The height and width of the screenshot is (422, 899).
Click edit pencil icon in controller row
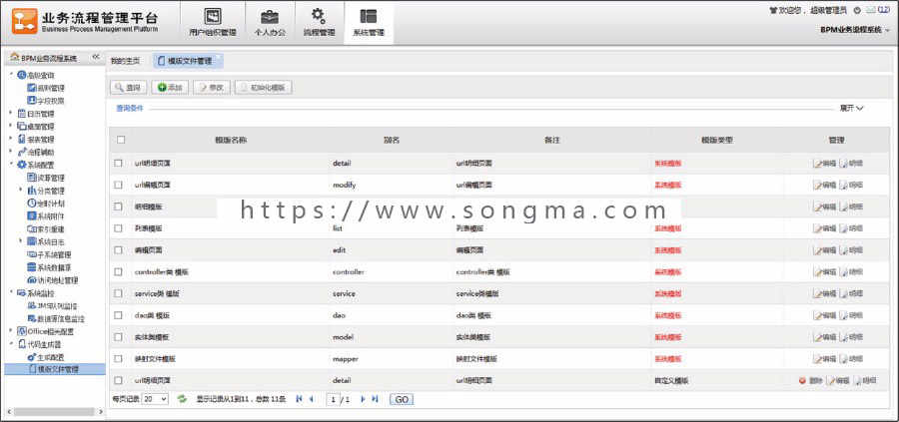coord(818,272)
